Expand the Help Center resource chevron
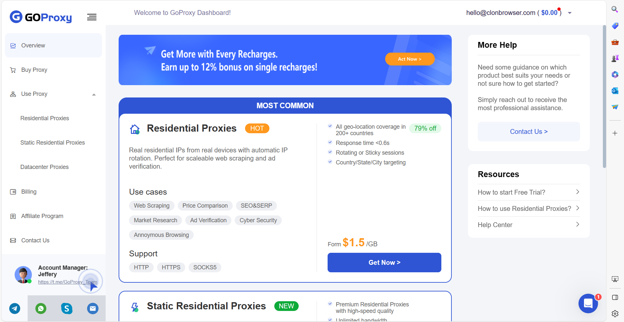 pyautogui.click(x=578, y=225)
